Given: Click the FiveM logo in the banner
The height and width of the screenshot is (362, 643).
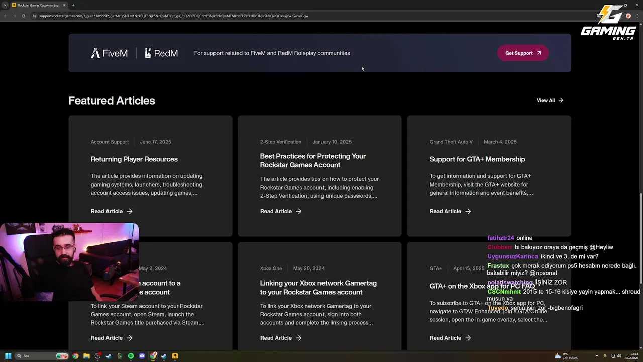Looking at the screenshot, I should (x=109, y=53).
